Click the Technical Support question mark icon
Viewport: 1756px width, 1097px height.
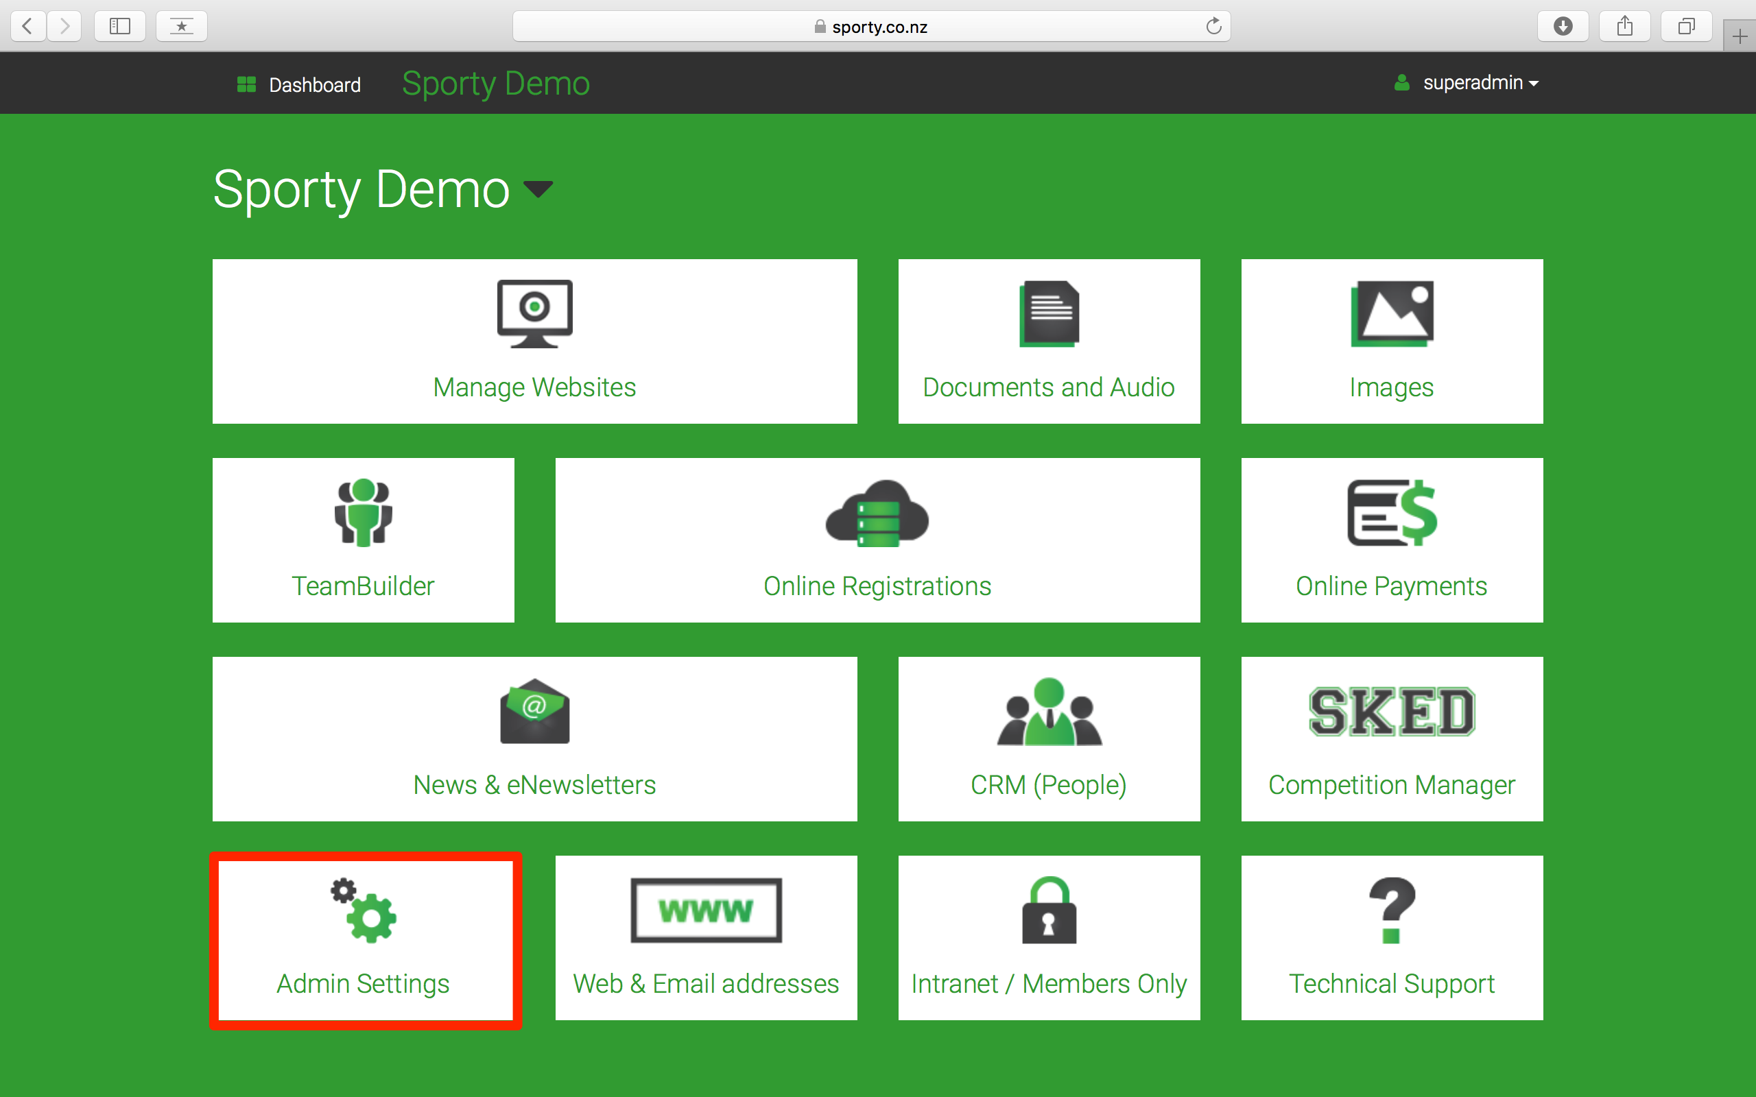coord(1392,910)
